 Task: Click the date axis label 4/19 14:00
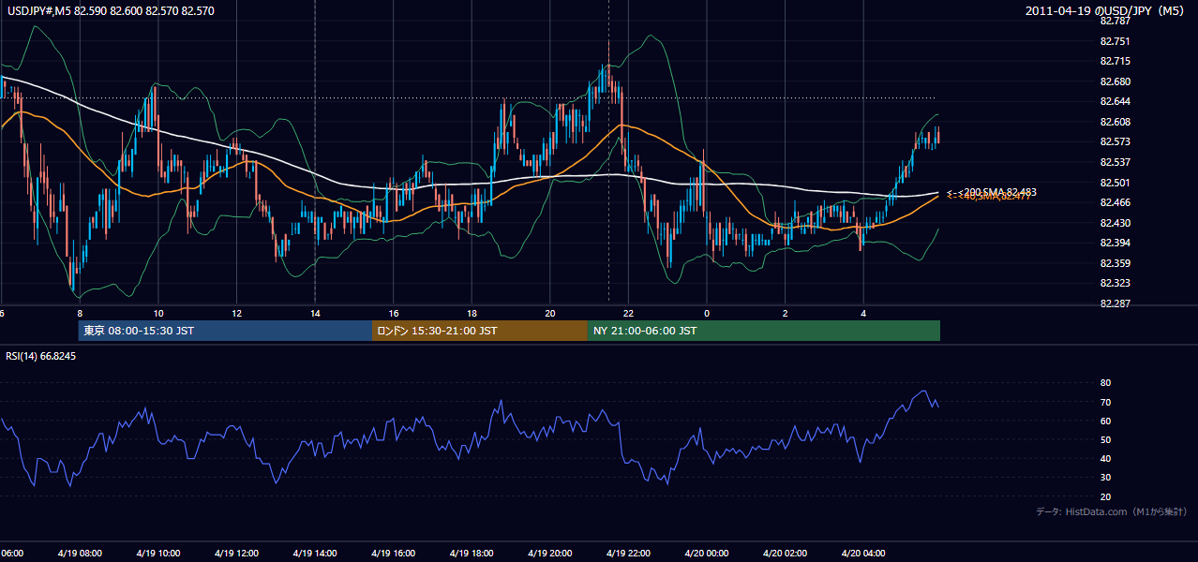315,554
